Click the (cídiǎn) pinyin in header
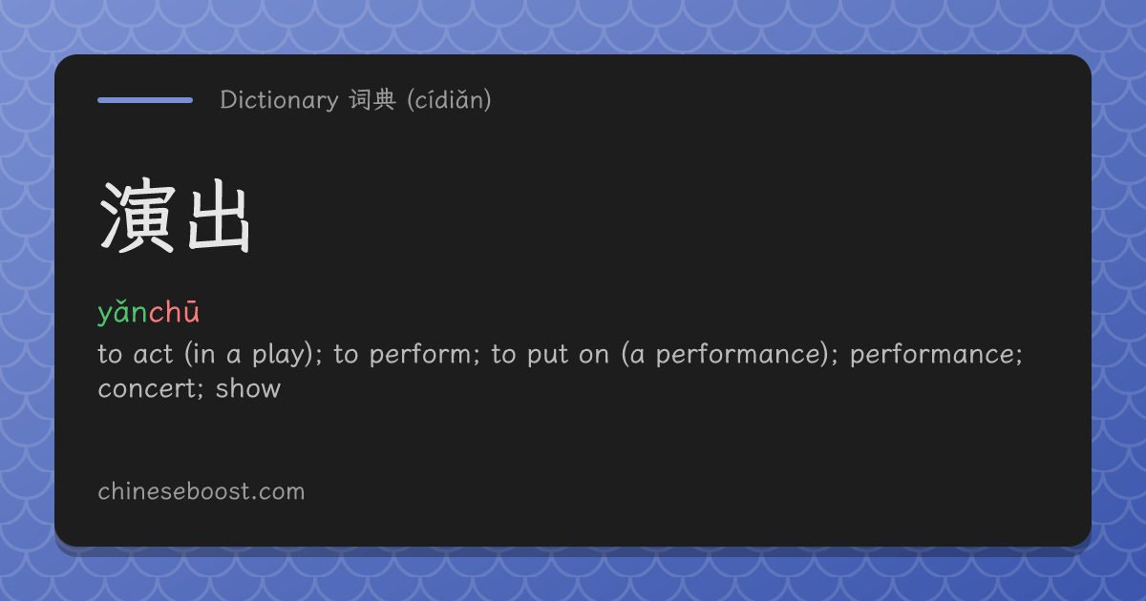Image resolution: width=1146 pixels, height=601 pixels. tap(449, 99)
